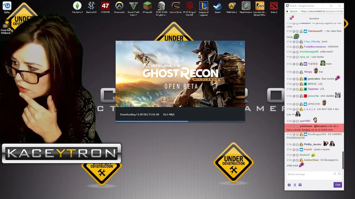Viewport: 355px width, 199px height.
Task: Open Stimpj user profile link
Action: (308, 72)
